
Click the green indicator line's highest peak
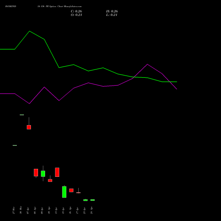point(30,31)
